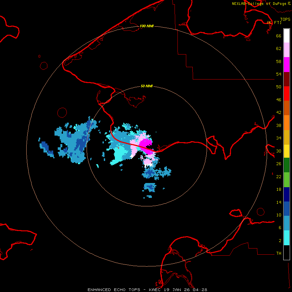Click the yellow legend swatch

tap(286, 151)
